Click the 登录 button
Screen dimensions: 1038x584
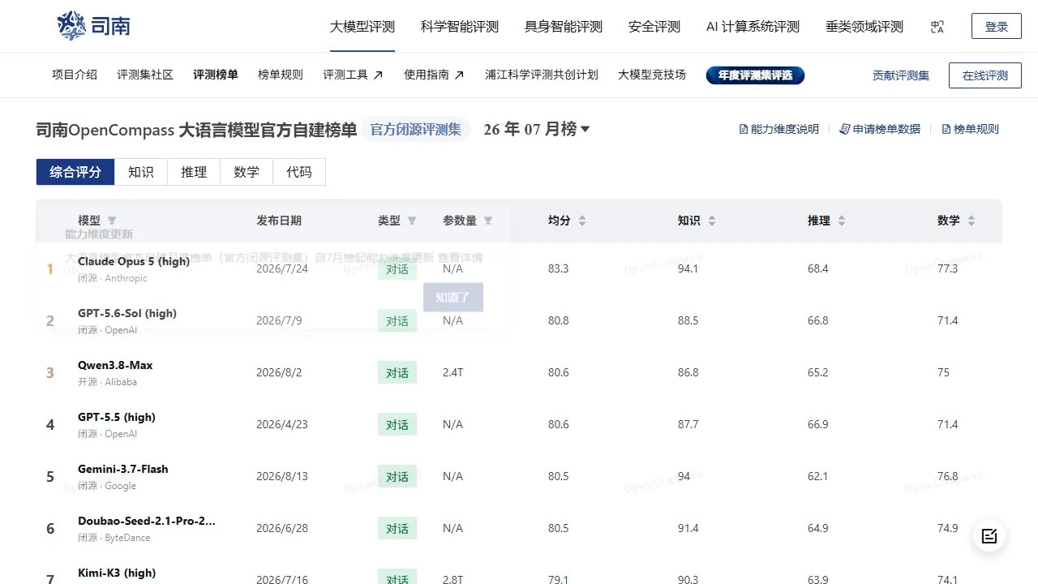pyautogui.click(x=997, y=26)
